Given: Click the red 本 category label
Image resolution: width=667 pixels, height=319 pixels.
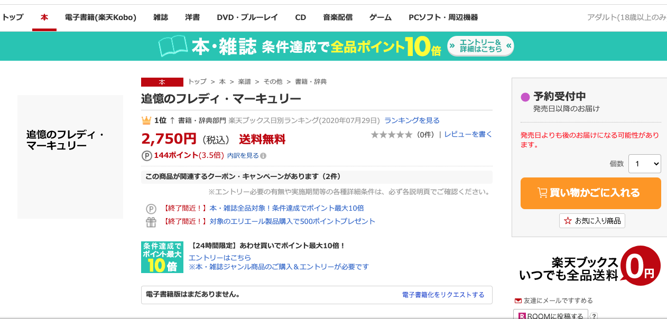Looking at the screenshot, I should click(x=162, y=82).
